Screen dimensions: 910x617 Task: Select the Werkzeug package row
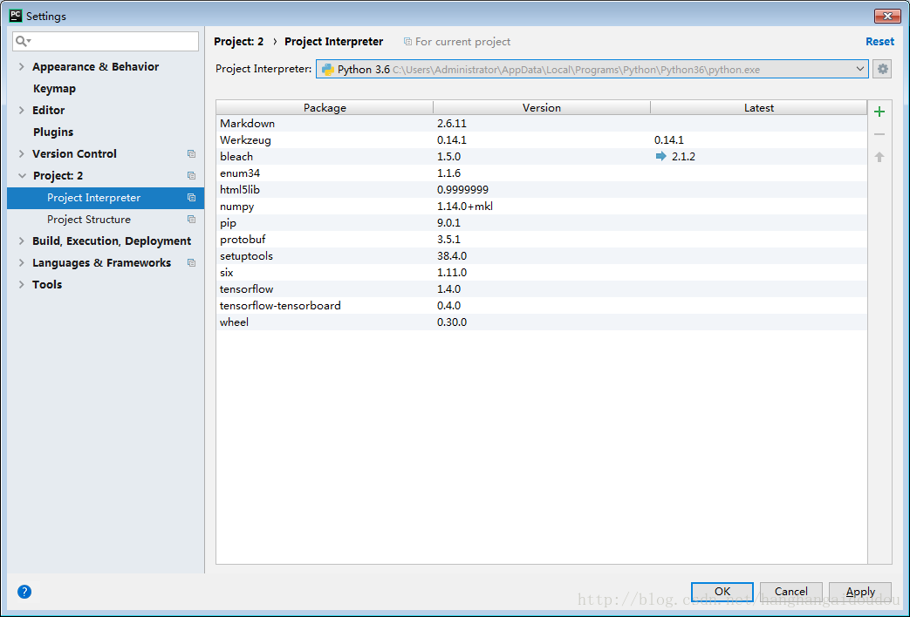coord(542,139)
